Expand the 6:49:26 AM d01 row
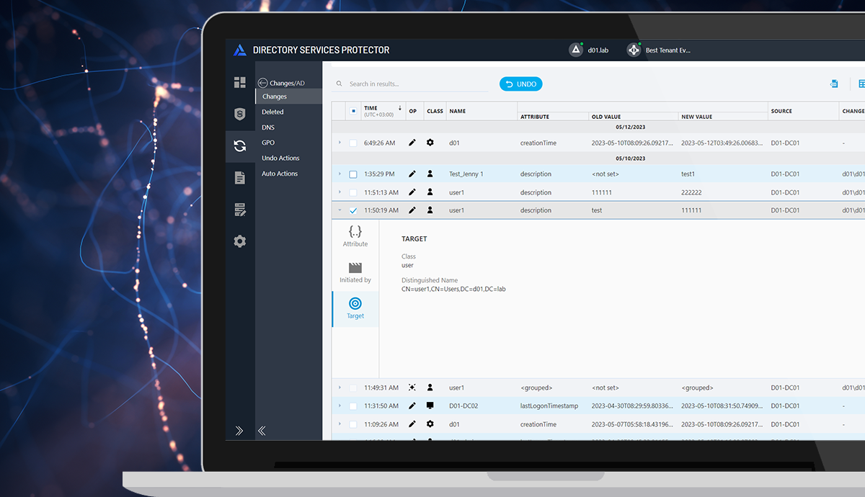865x497 pixels. pos(340,143)
